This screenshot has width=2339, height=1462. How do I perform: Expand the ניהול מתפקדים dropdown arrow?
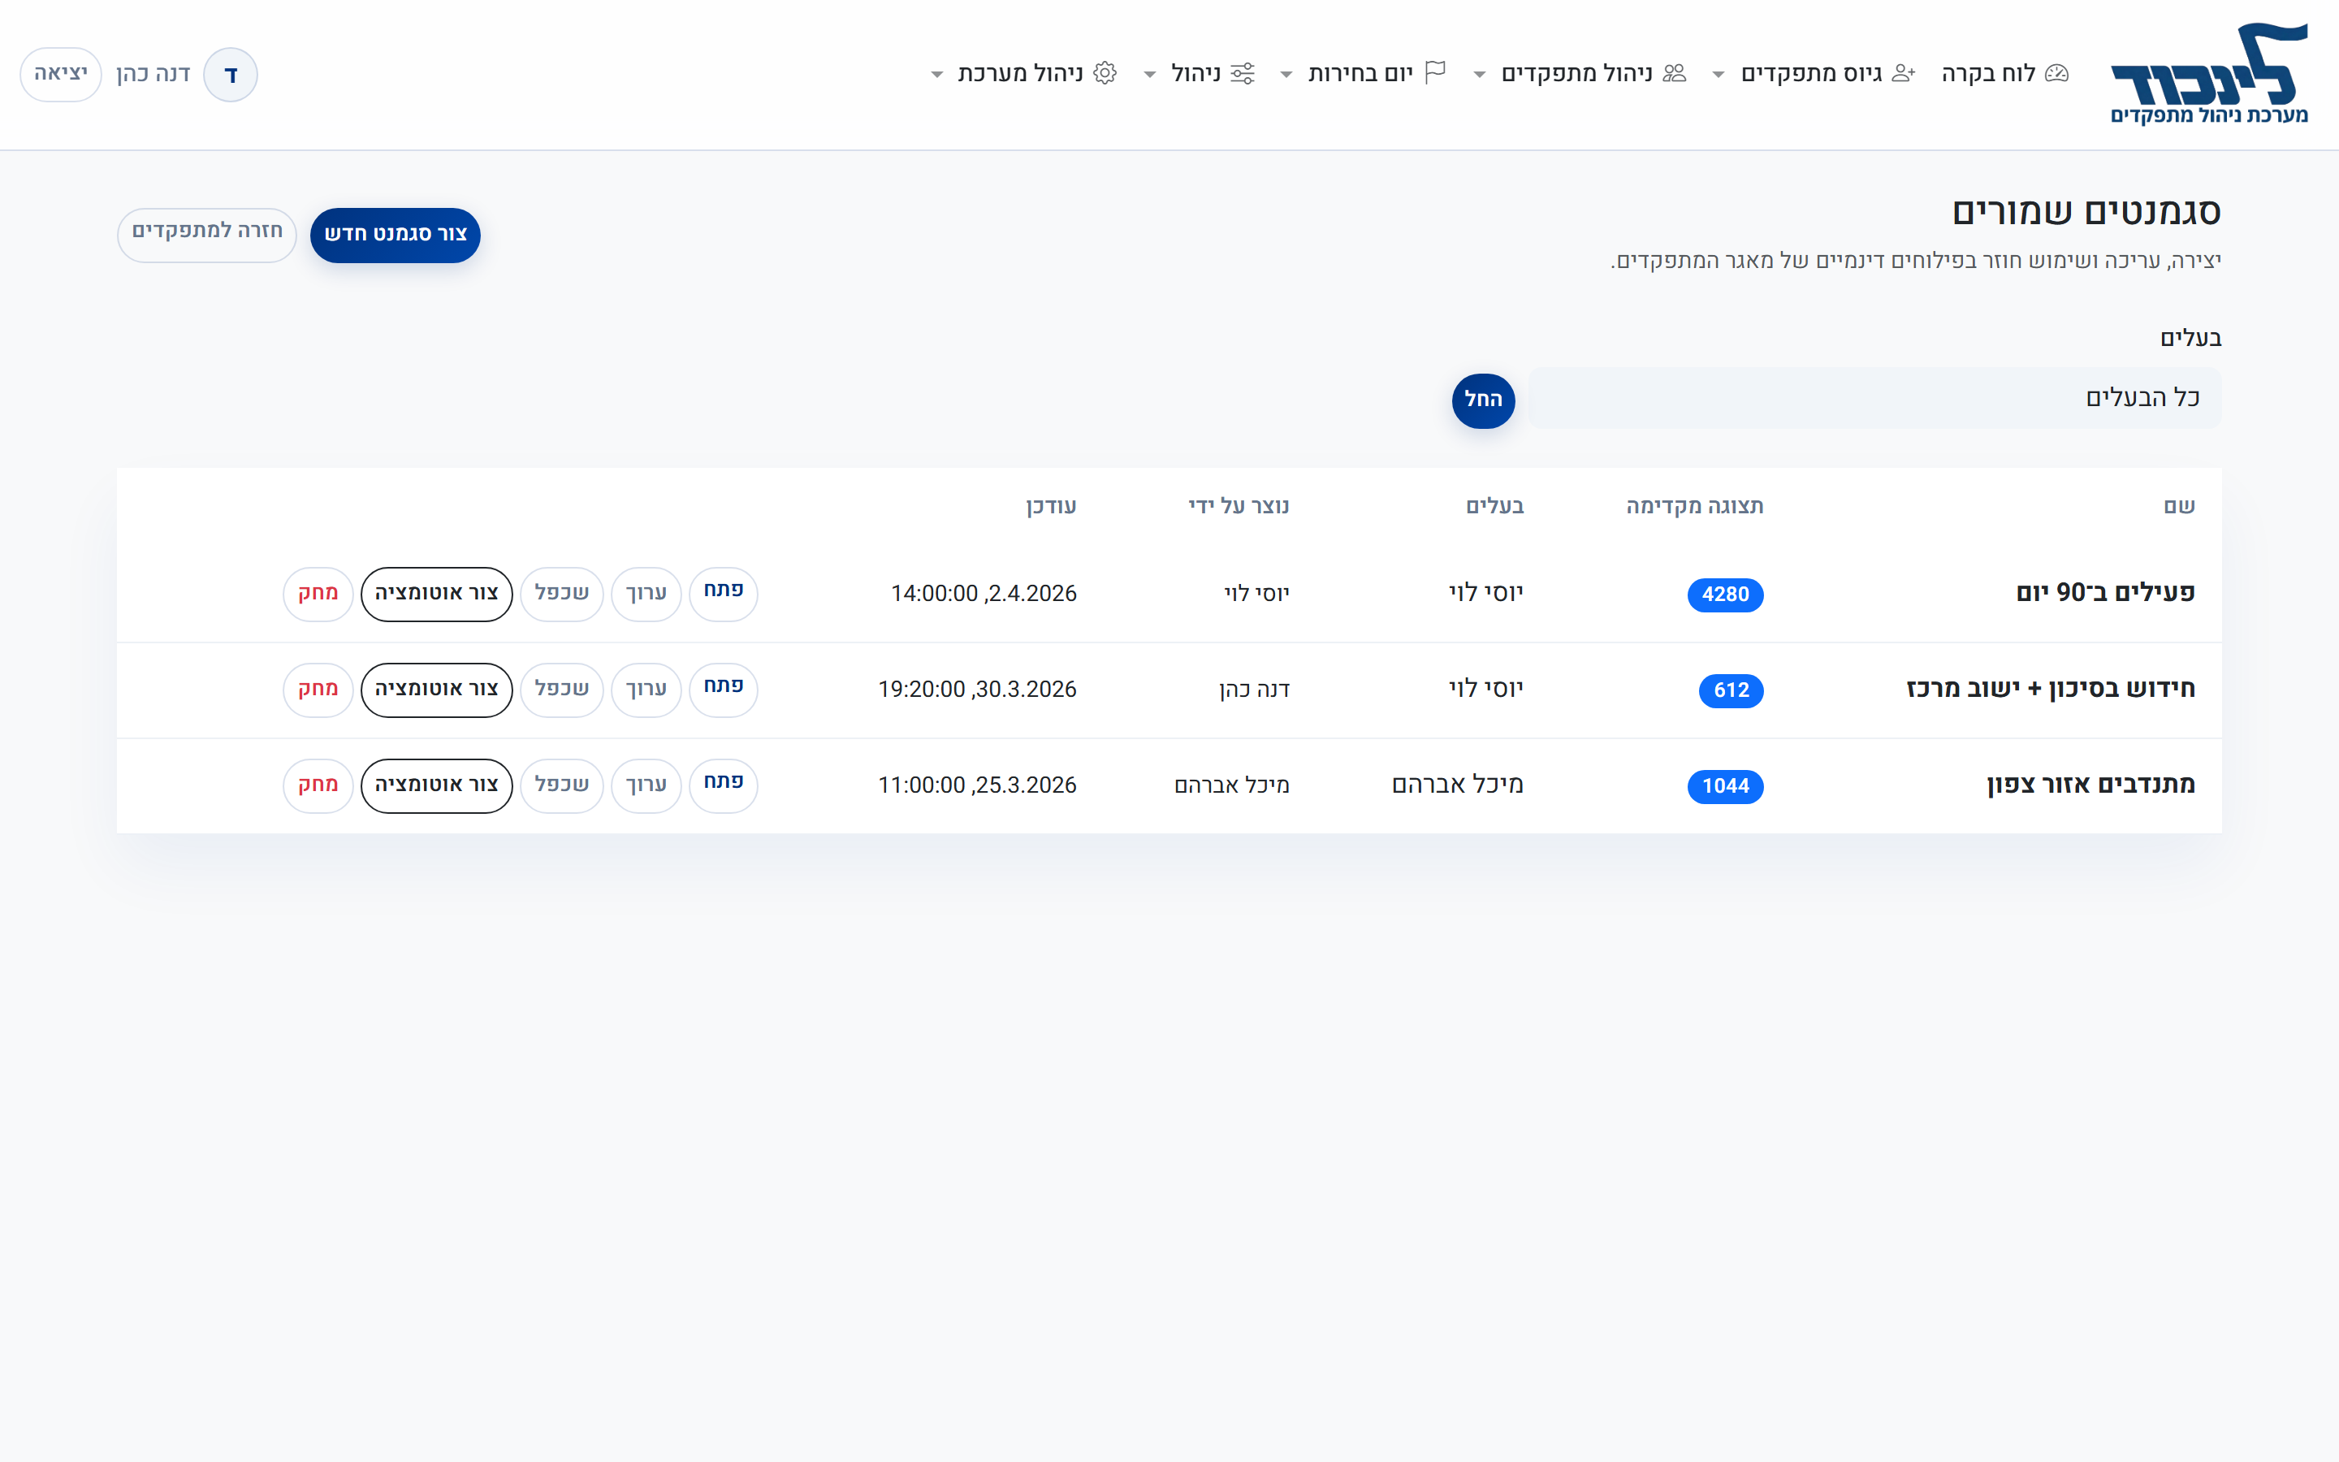pyautogui.click(x=1479, y=75)
